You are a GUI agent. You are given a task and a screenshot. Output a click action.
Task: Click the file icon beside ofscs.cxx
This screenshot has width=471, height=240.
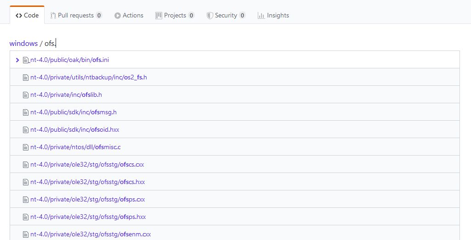tap(26, 165)
